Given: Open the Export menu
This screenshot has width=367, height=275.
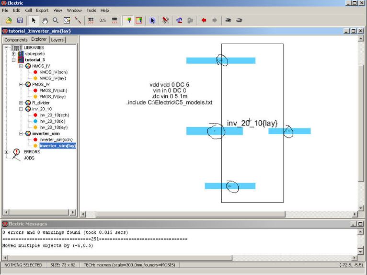Looking at the screenshot, I should 42,10.
